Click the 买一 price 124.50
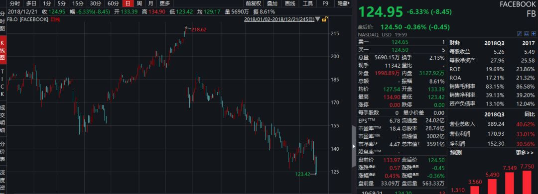This screenshot has height=194, width=538. [400, 50]
